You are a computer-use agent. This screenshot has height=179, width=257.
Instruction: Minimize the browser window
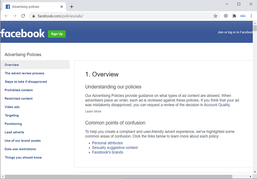tap(227, 4)
